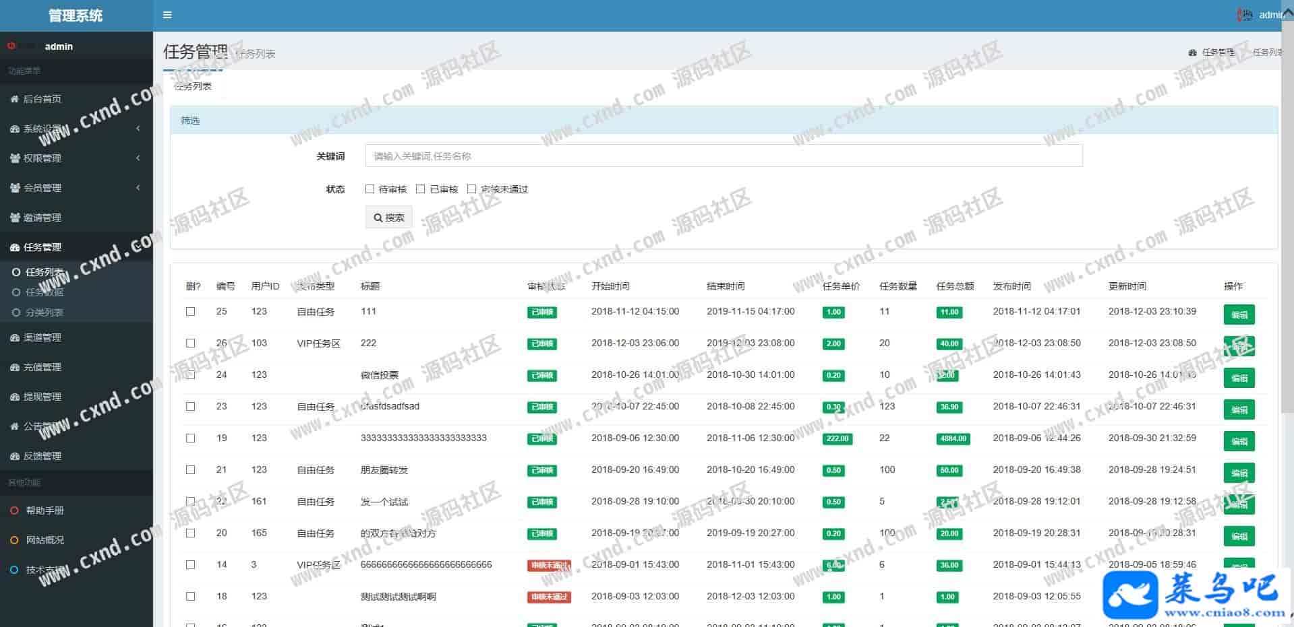The height and width of the screenshot is (627, 1294).
Task: Click the icon beside 提现管理
Action: (14, 397)
